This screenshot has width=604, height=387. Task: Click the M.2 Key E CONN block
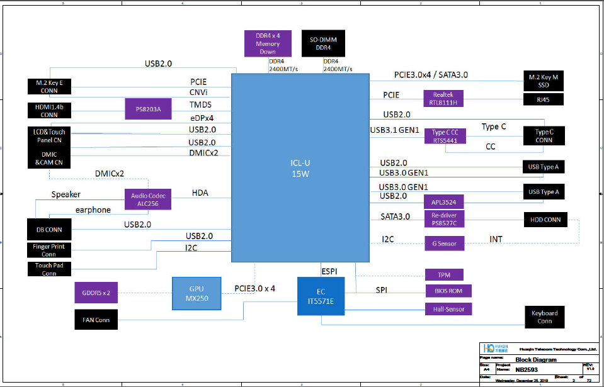point(49,87)
